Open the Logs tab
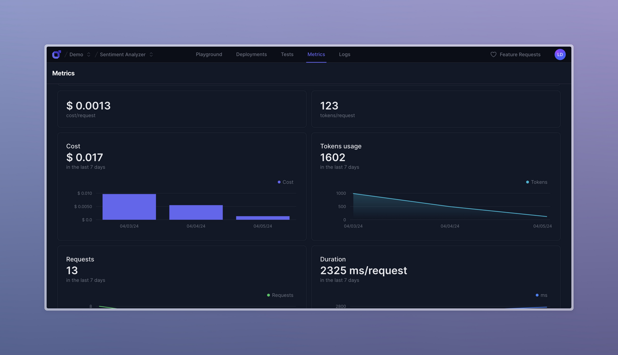Screen dimensions: 618x355 pos(345,54)
